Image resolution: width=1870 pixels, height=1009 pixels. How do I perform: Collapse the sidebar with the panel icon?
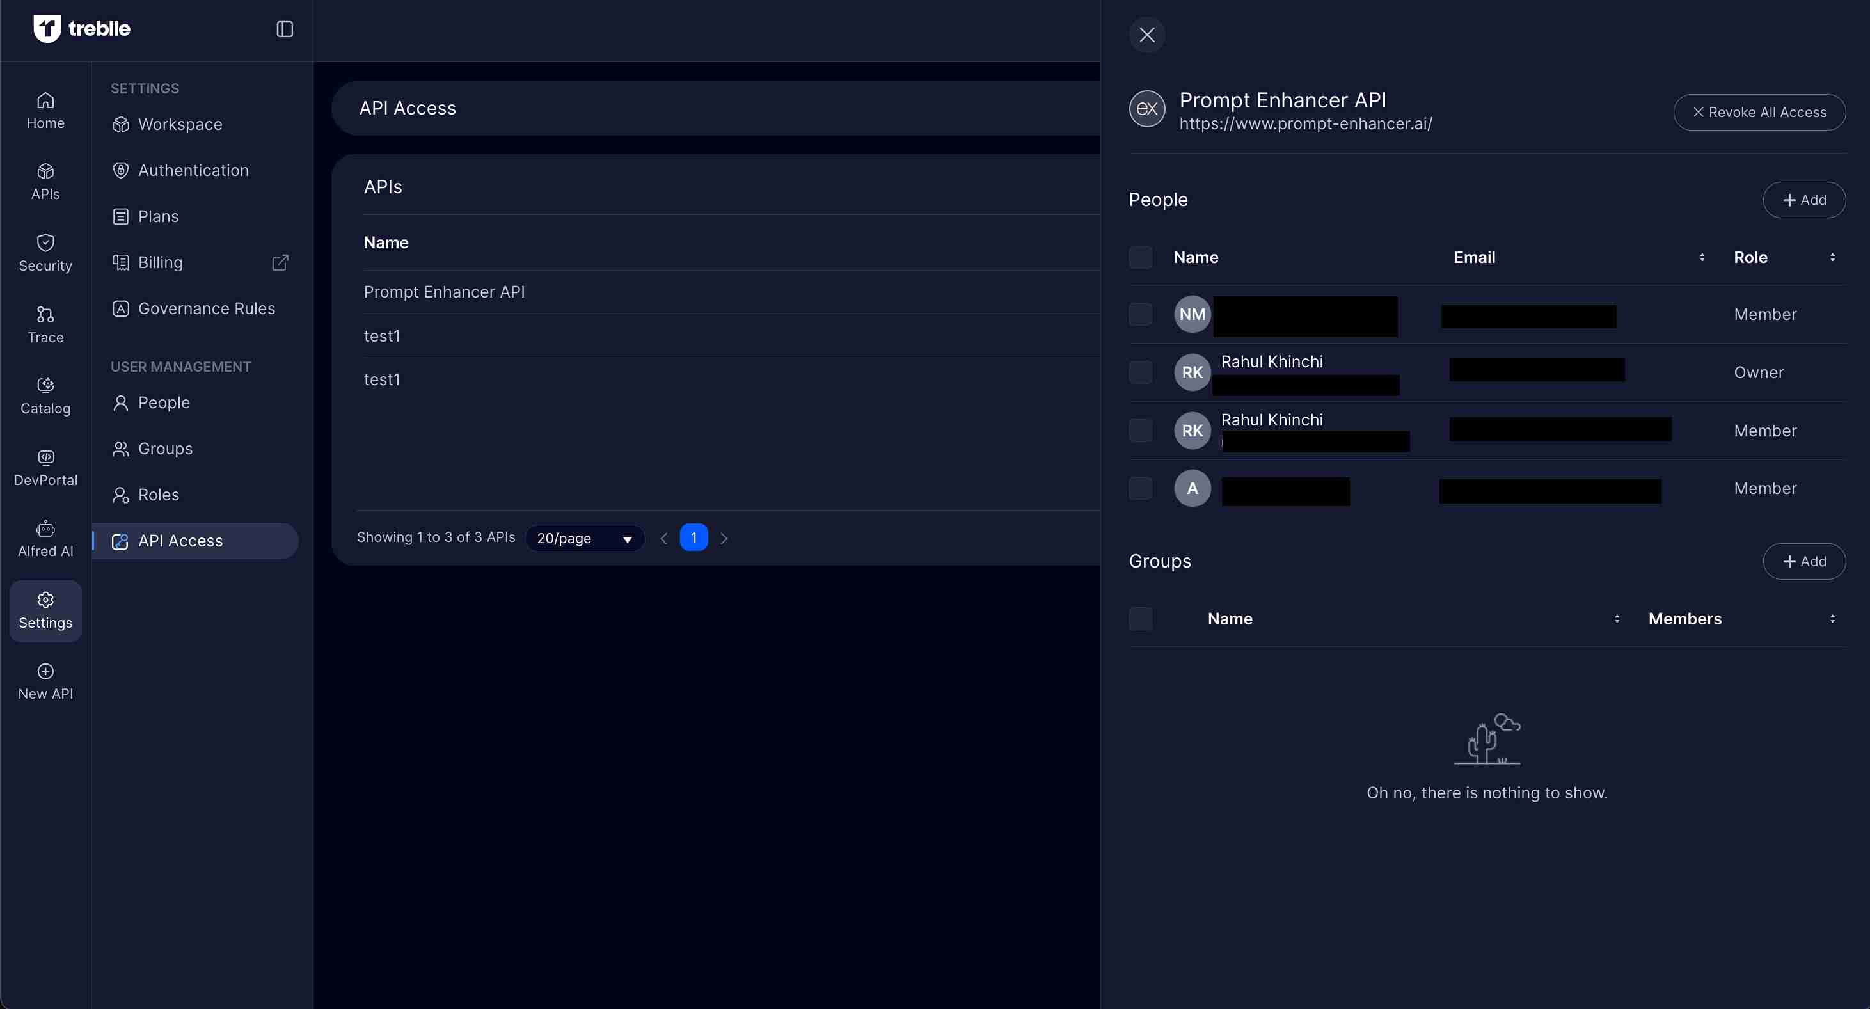285,29
